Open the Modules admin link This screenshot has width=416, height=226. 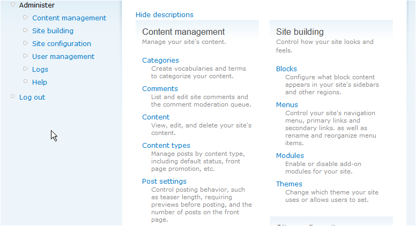pyautogui.click(x=290, y=155)
